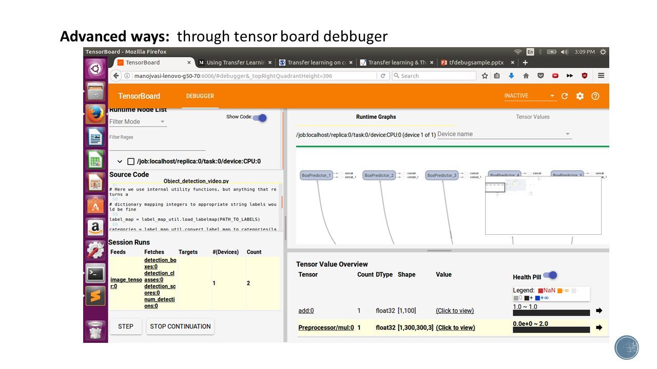Open System Settings wrench-gear icon
This screenshot has height=369, width=657.
(x=95, y=250)
